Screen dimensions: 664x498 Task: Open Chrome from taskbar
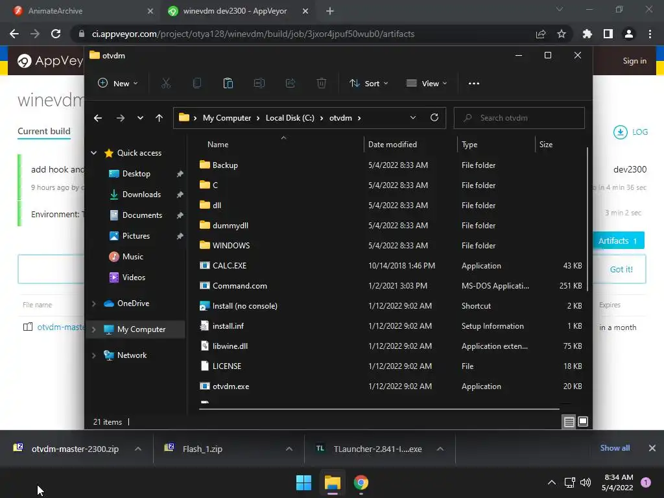pos(361,482)
